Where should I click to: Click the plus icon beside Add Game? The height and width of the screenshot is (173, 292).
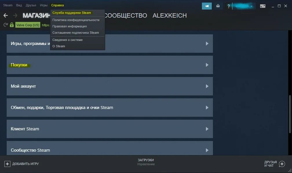click(7, 164)
